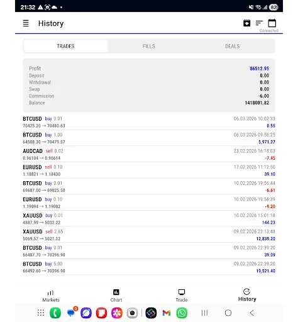Tap the Android back button
This screenshot has height=322, width=298.
click(x=252, y=313)
